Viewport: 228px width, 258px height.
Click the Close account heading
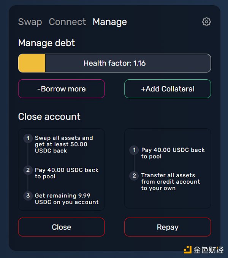49,116
